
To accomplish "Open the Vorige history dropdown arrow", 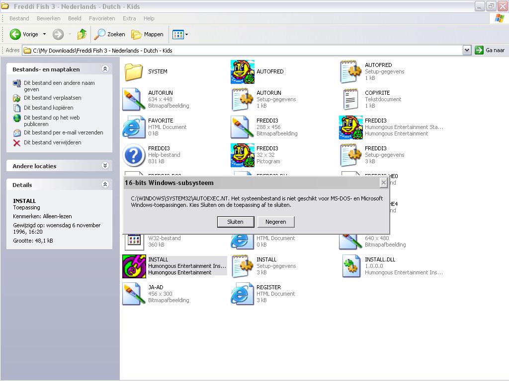I will click(x=44, y=34).
